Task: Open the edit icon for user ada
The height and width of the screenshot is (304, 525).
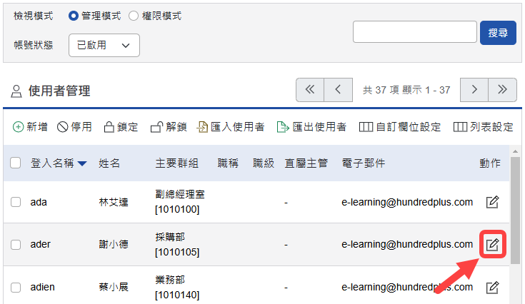Action: pyautogui.click(x=492, y=202)
